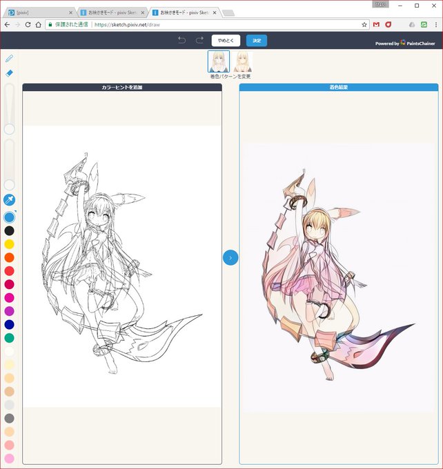Select the eraser tool

point(9,73)
